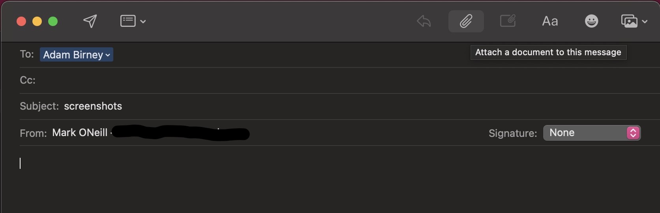The width and height of the screenshot is (660, 213).
Task: Expand the header fields dropdown chevron
Action: pos(143,21)
